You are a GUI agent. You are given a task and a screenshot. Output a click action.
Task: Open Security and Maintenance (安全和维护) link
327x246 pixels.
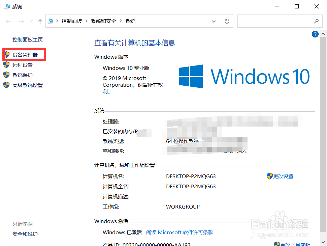[25, 234]
